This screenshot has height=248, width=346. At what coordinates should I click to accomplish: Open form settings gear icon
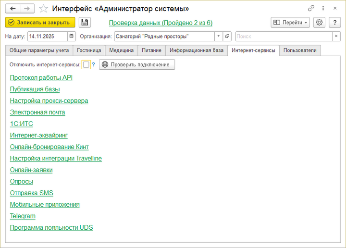coord(319,23)
